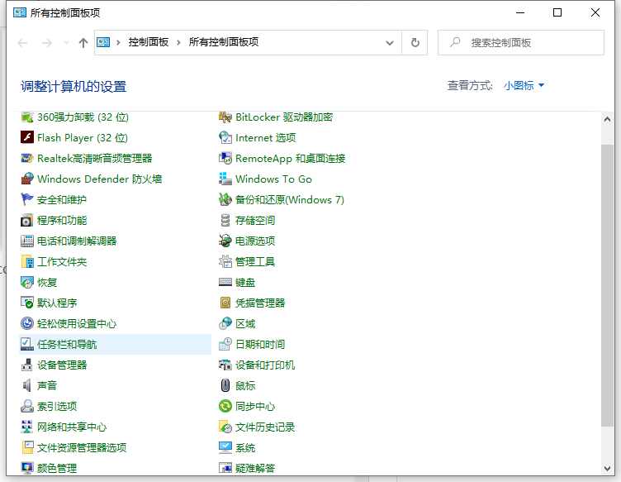Image resolution: width=621 pixels, height=482 pixels.
Task: Click the 同步中心 green sync icon
Action: 225,407
